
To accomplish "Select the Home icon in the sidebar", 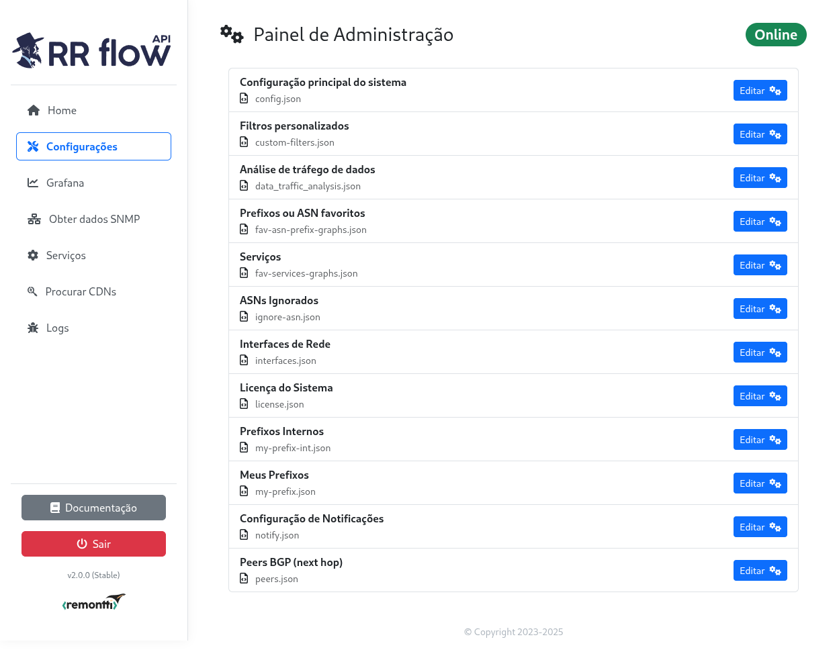I will tap(32, 109).
